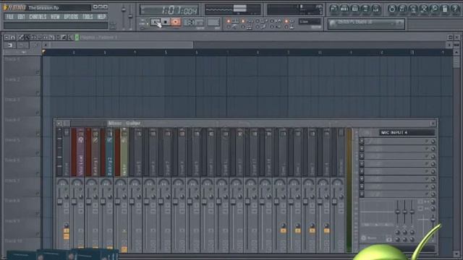Image resolution: width=463 pixels, height=260 pixels.
Task: Open the mixer view icon
Action: [x=376, y=9]
